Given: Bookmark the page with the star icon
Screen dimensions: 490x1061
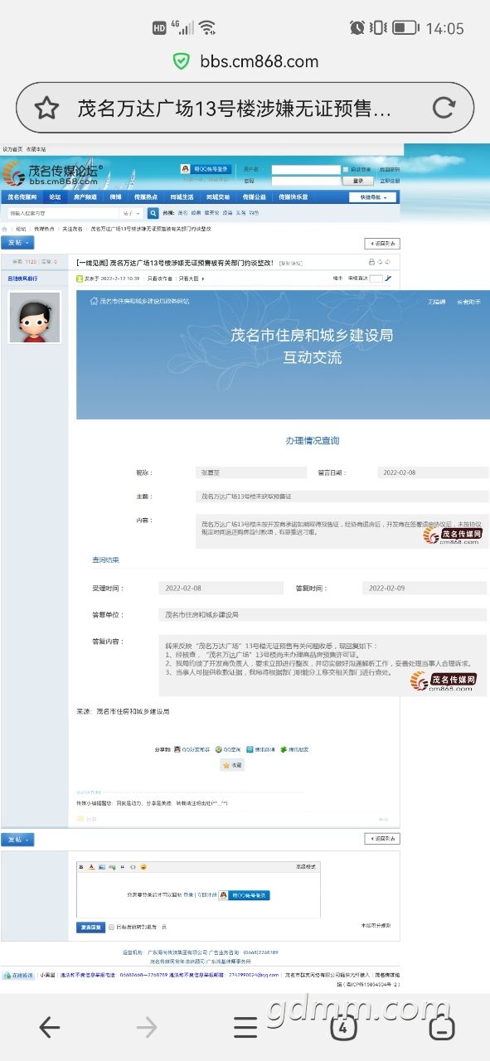Looking at the screenshot, I should coord(46,108).
